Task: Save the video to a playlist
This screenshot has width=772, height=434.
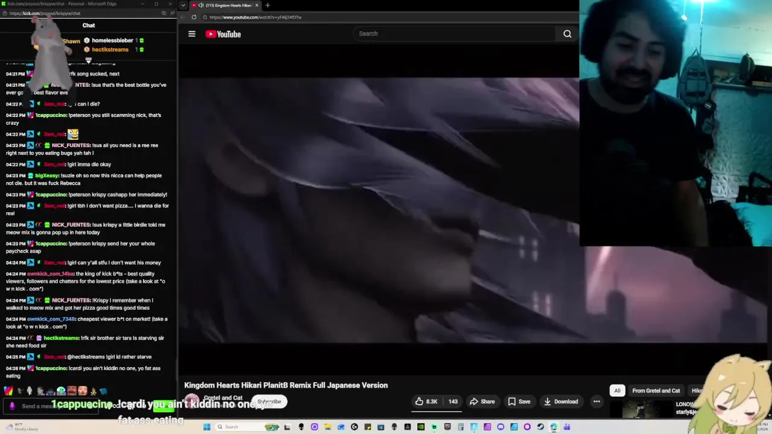Action: click(x=519, y=401)
